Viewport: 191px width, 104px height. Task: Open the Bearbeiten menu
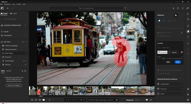7,4
